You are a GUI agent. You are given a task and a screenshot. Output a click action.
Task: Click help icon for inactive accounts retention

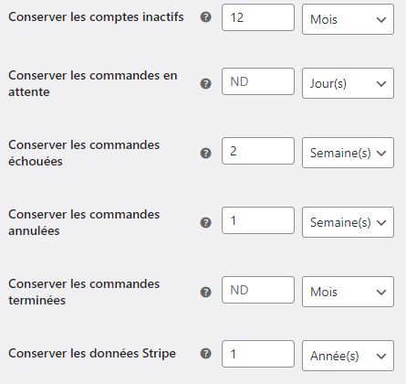coord(206,17)
